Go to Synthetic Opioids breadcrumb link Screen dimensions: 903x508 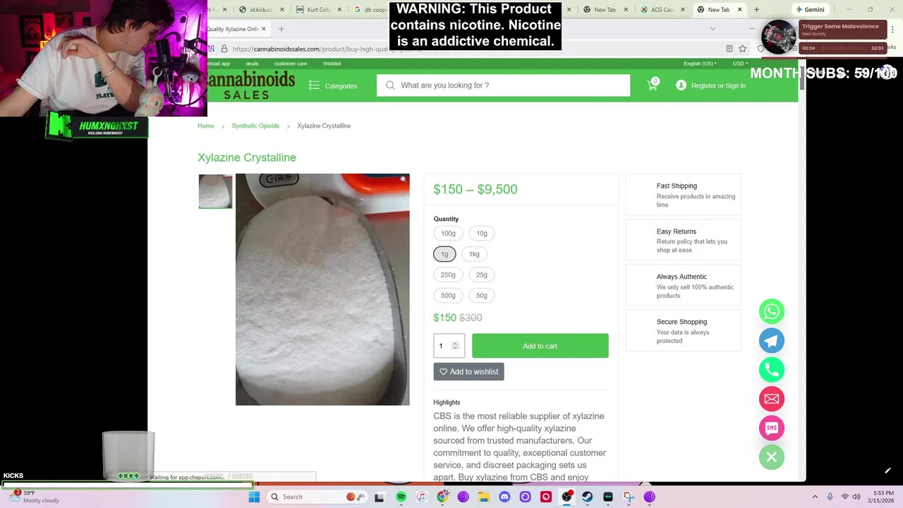(x=255, y=126)
